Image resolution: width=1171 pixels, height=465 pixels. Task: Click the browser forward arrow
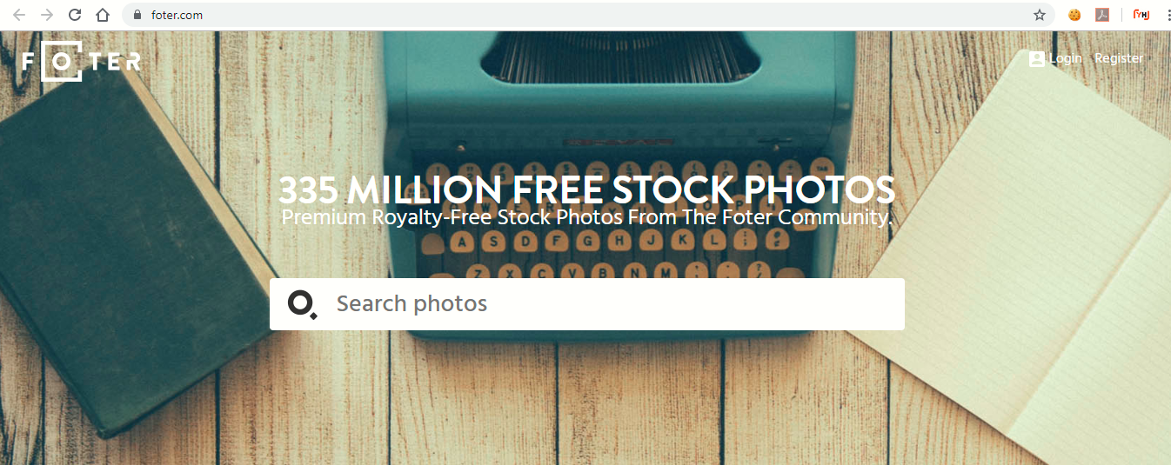point(47,15)
